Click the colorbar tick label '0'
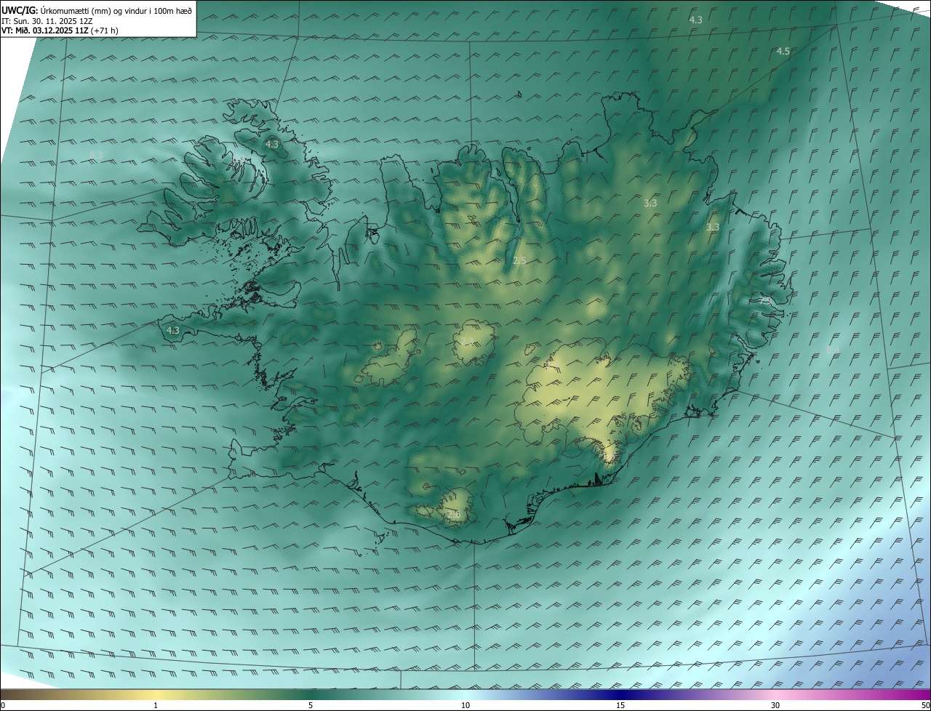 click(x=3, y=705)
